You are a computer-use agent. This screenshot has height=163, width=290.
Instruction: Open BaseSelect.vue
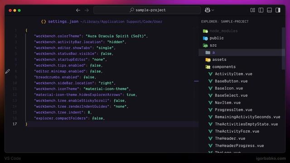pos(231,96)
